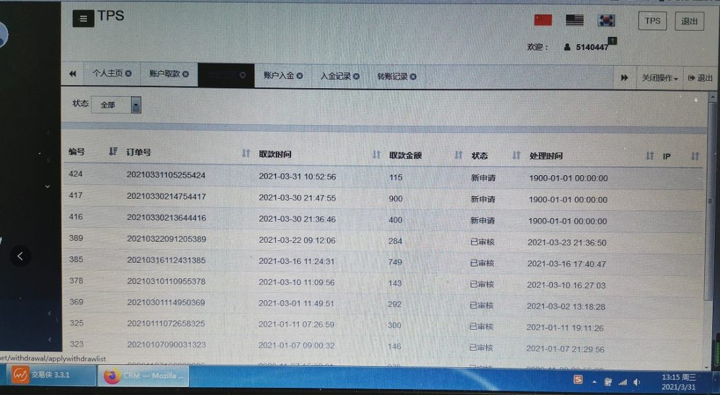Select order number 20210322091205389

167,239
